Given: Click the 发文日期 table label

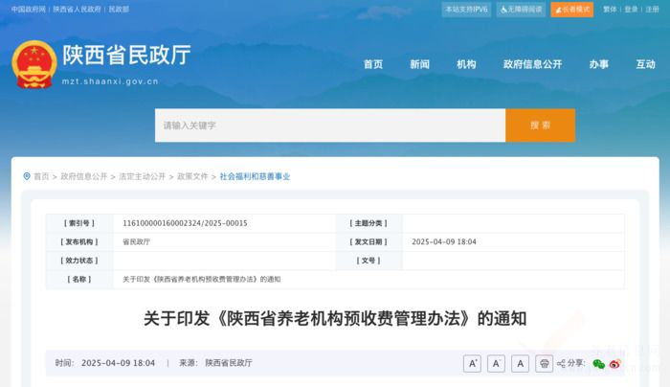Looking at the screenshot, I should [368, 242].
